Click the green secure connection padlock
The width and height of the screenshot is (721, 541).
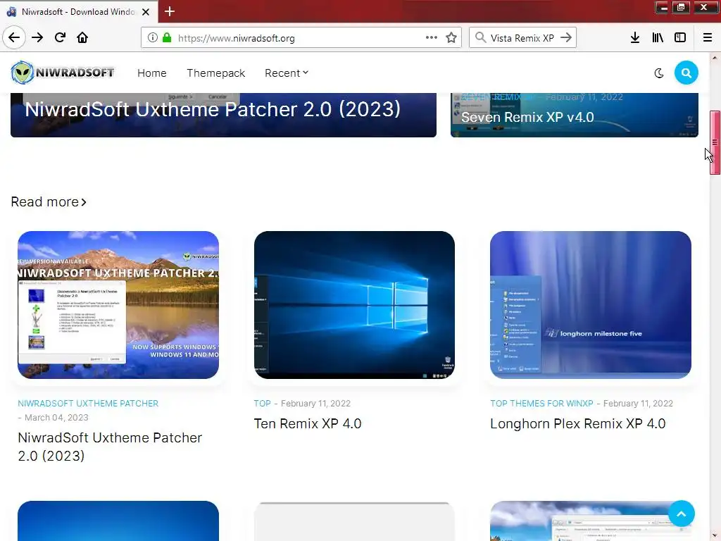pos(167,38)
